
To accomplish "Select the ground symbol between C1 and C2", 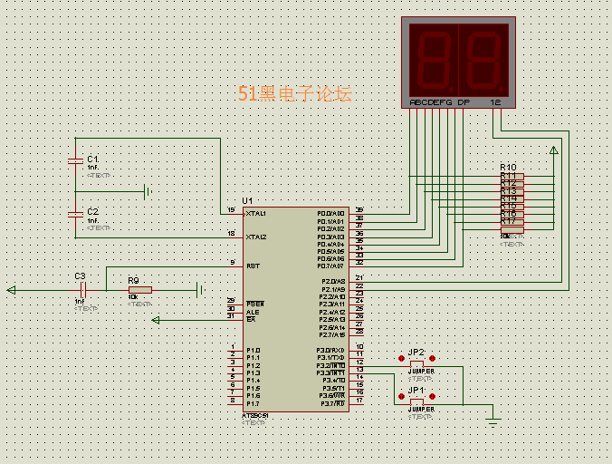I will (x=148, y=192).
